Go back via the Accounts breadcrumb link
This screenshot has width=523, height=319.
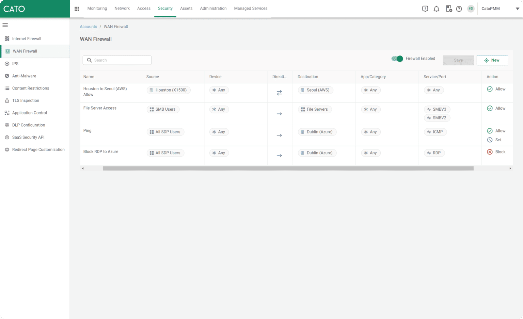(88, 27)
